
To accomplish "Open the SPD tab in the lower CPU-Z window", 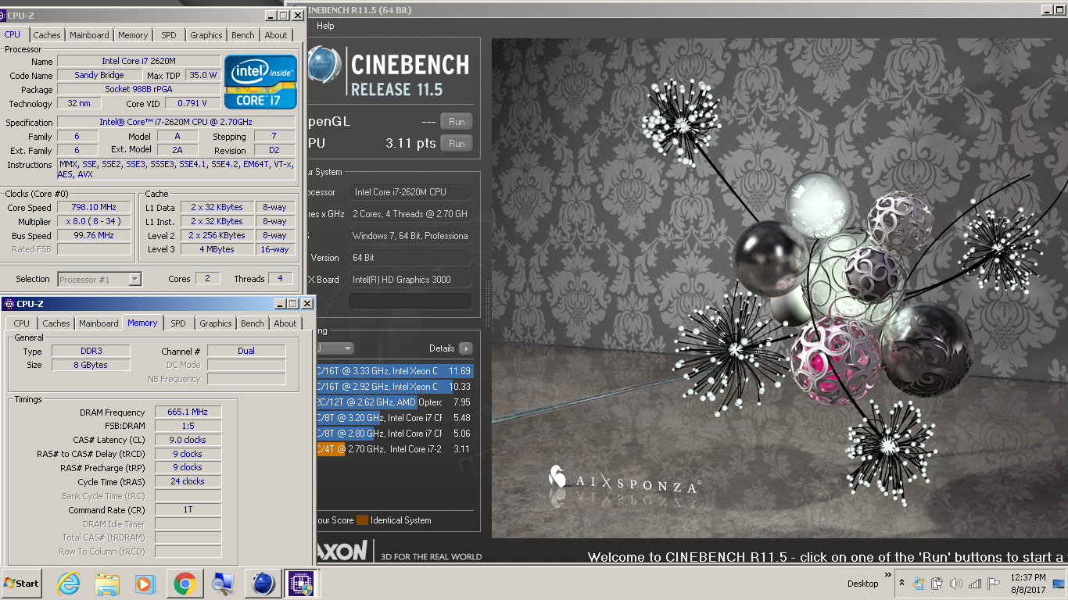I will (178, 323).
